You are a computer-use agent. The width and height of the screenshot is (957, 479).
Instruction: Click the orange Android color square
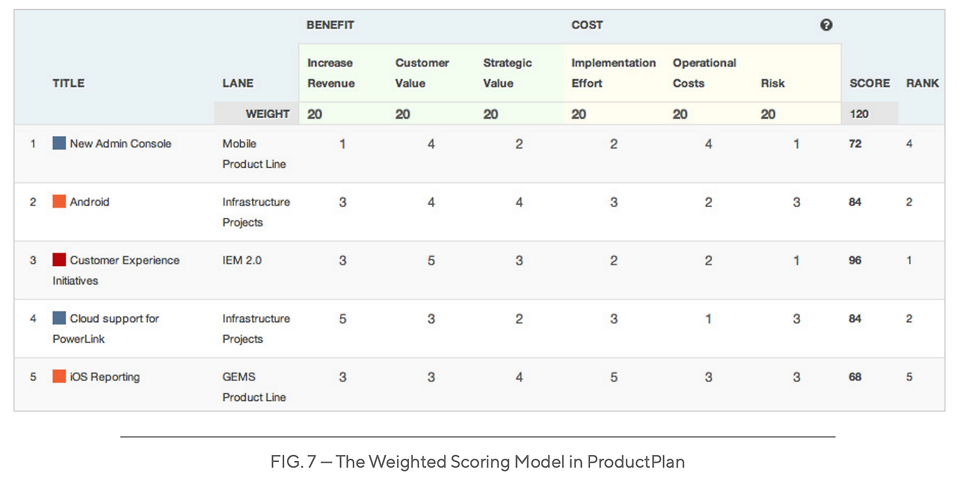point(59,202)
